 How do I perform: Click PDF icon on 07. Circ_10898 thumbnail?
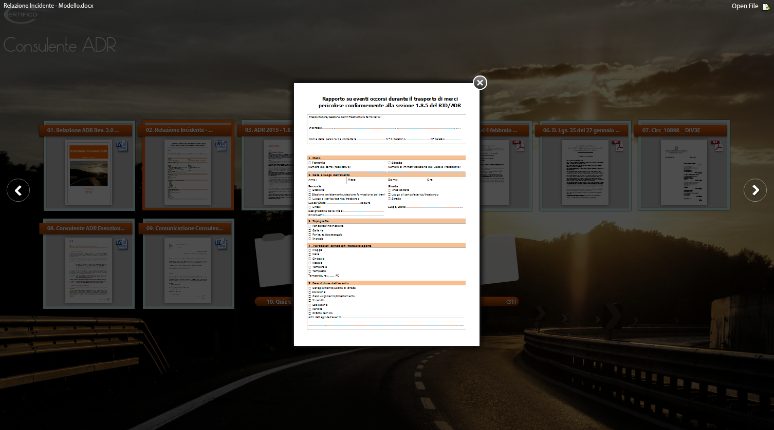[716, 146]
